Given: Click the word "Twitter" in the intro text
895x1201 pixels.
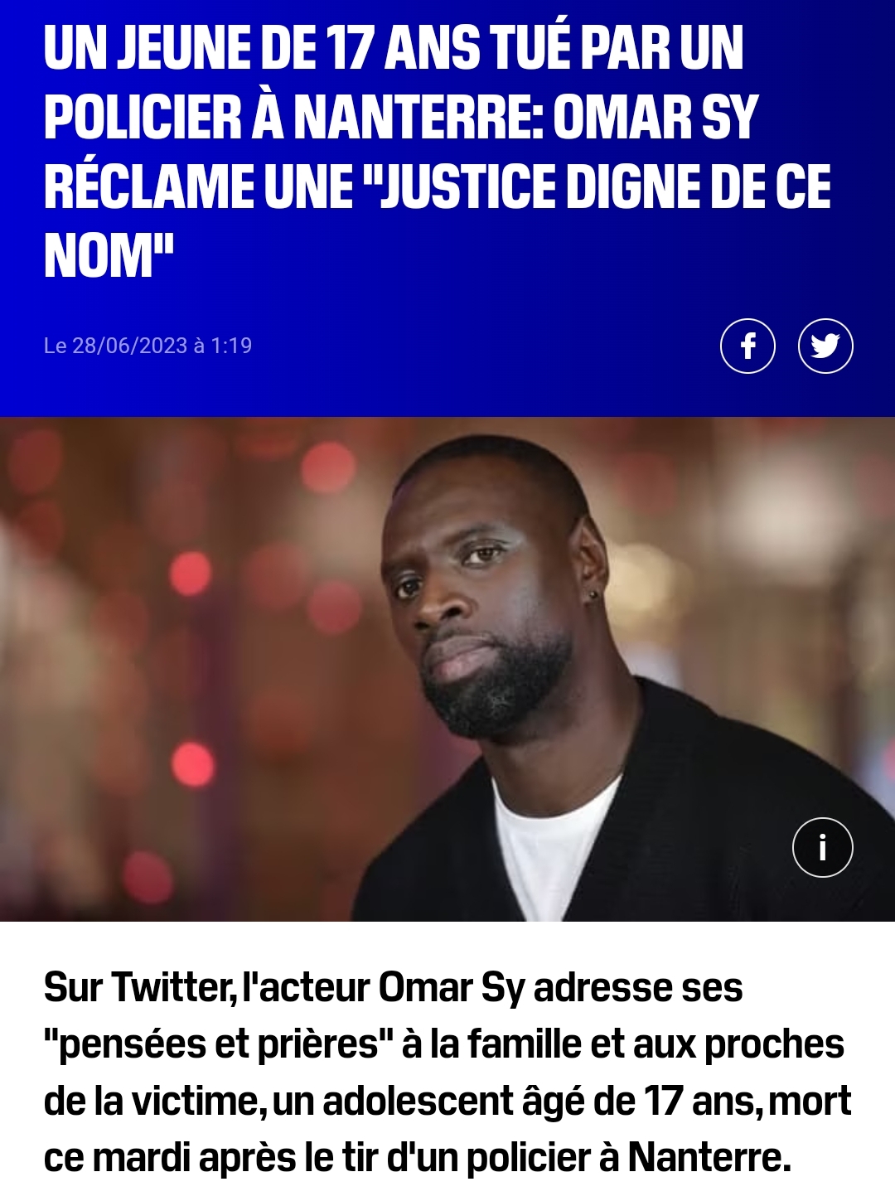Looking at the screenshot, I should pos(172,988).
